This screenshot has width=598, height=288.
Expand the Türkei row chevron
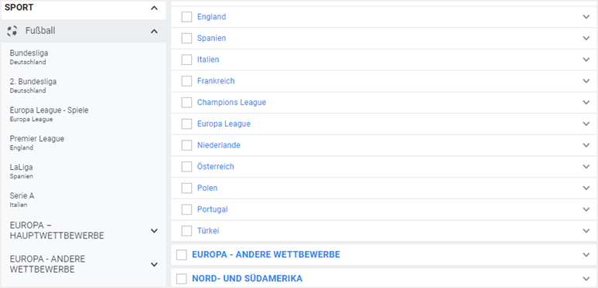pyautogui.click(x=586, y=231)
